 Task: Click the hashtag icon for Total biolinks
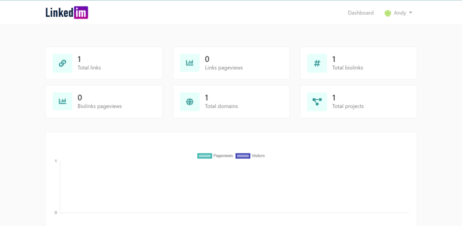(x=317, y=63)
